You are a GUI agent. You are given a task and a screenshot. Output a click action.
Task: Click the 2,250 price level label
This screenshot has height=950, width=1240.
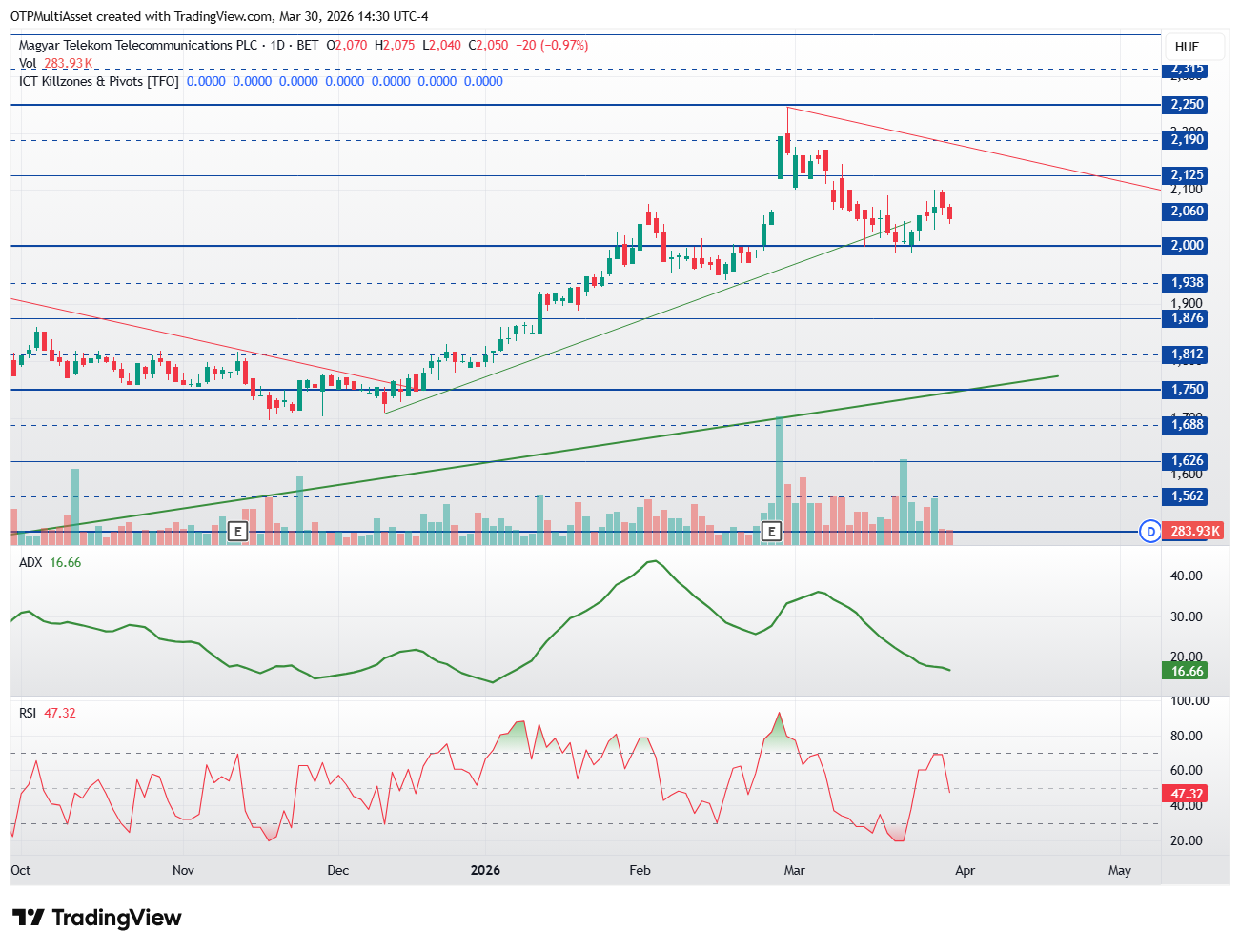tap(1185, 105)
